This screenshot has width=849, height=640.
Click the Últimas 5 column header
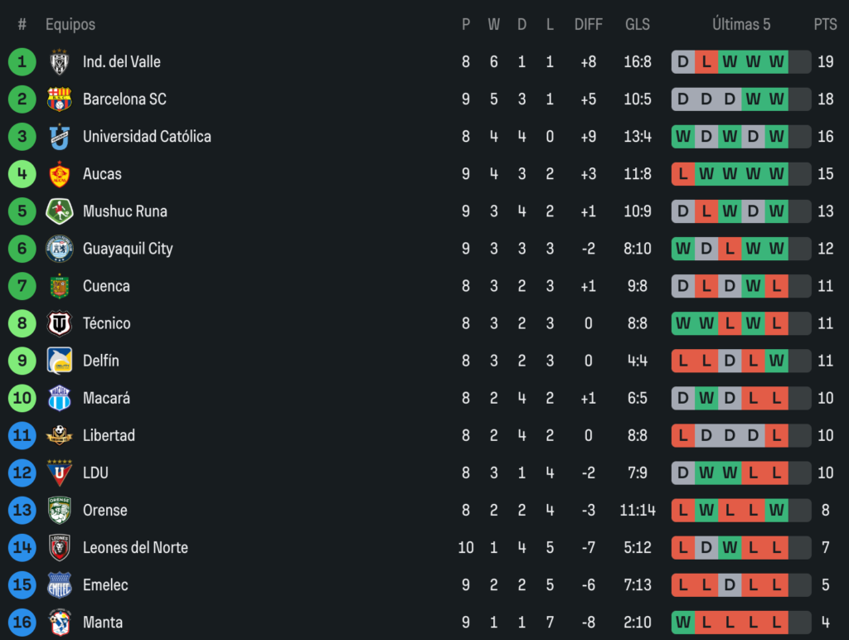coord(741,24)
